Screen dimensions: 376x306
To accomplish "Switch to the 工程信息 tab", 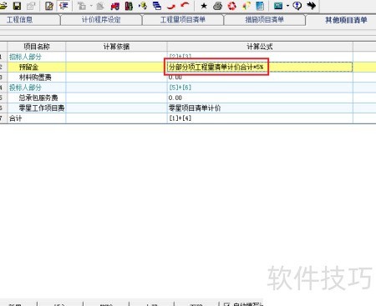I will click(x=19, y=20).
